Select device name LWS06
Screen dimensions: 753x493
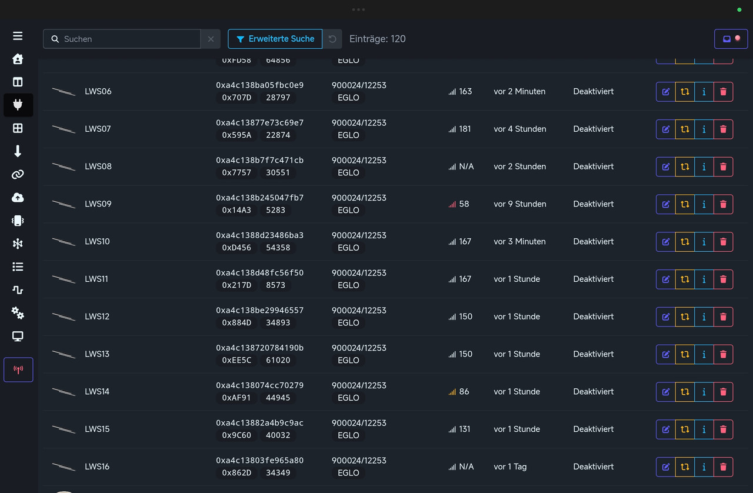tap(98, 91)
